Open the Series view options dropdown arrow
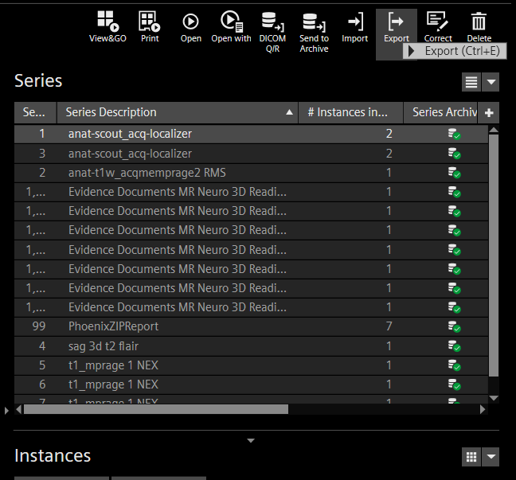 click(x=491, y=82)
